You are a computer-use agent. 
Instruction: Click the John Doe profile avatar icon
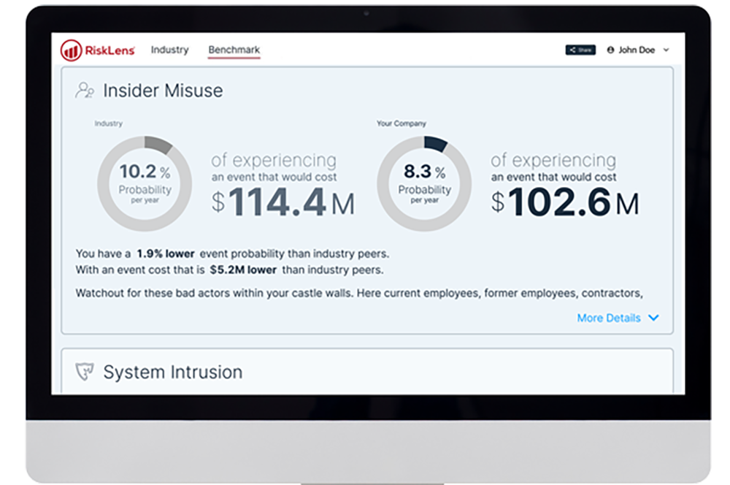coord(611,49)
